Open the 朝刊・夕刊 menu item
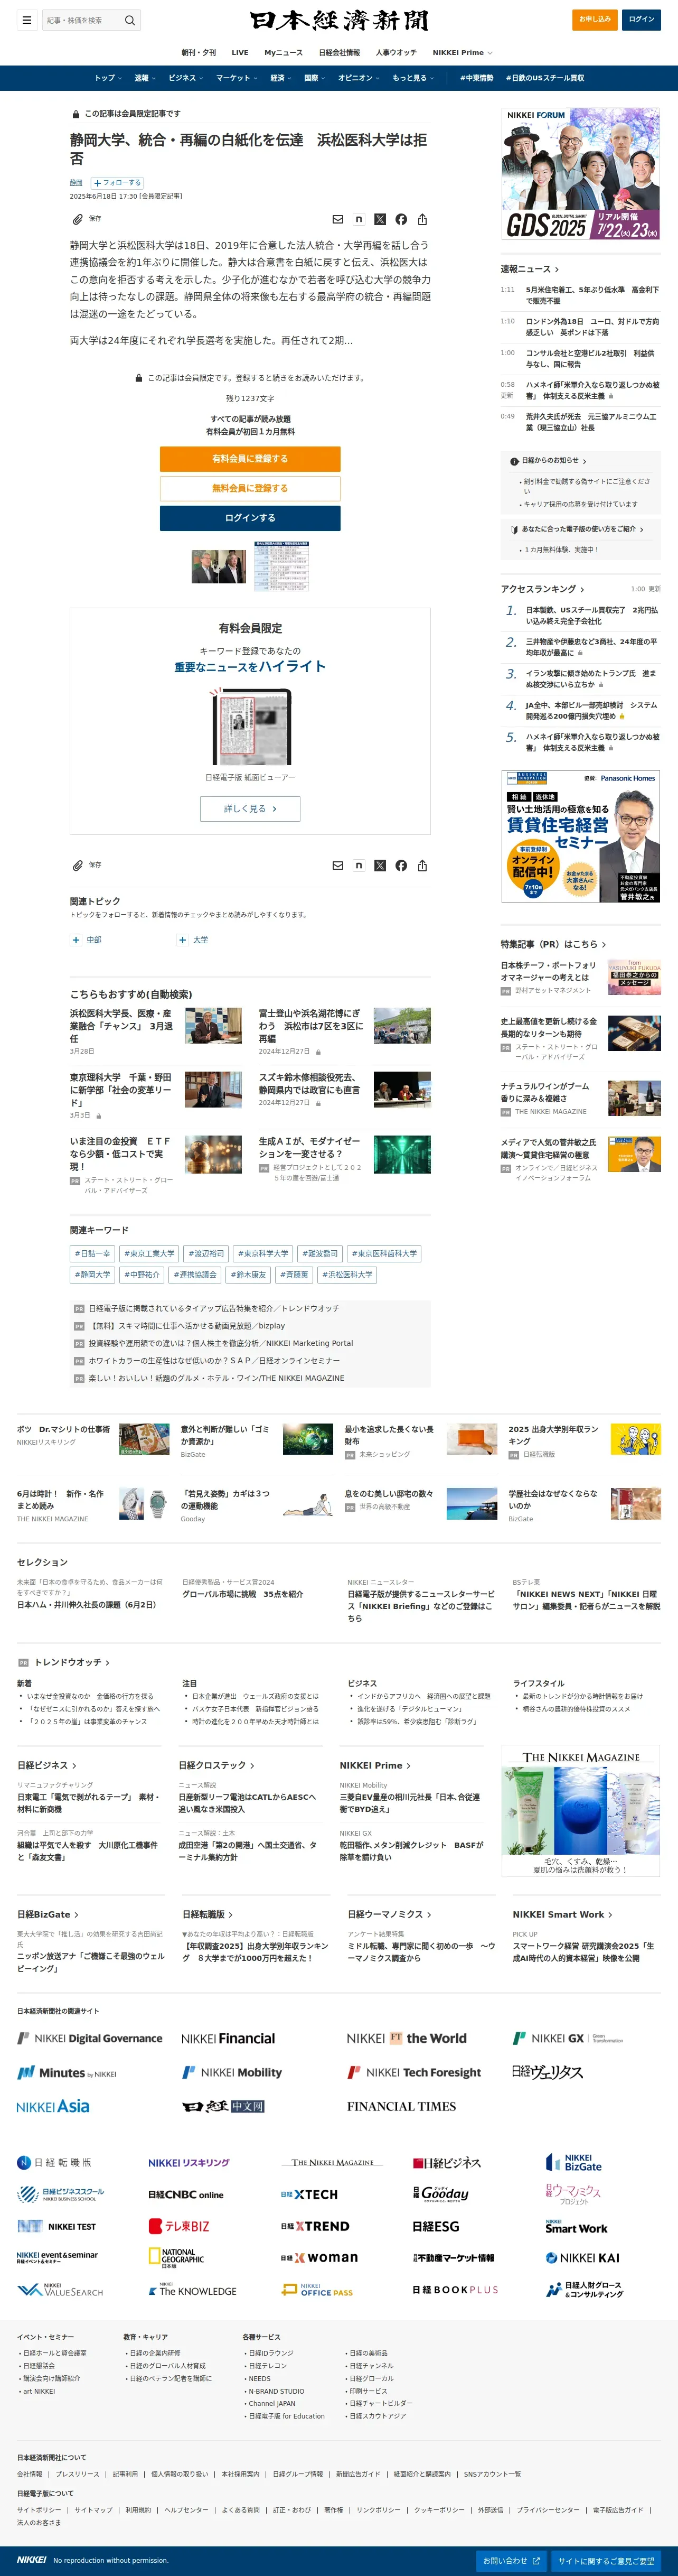This screenshot has height=2576, width=678. tap(198, 52)
